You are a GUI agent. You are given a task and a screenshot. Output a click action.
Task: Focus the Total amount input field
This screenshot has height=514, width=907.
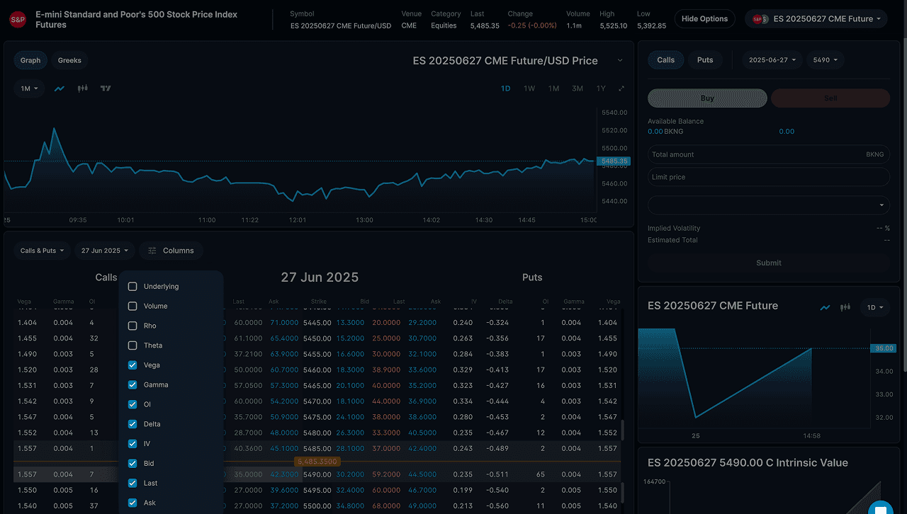[x=769, y=154]
